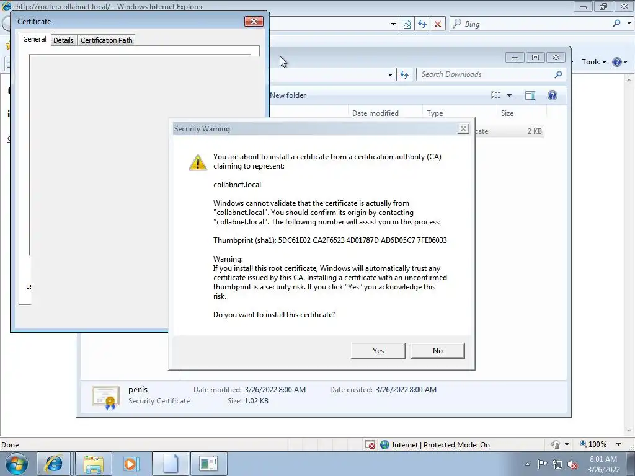Click the IE Compatibility View icon
The width and height of the screenshot is (635, 476).
pos(407,24)
